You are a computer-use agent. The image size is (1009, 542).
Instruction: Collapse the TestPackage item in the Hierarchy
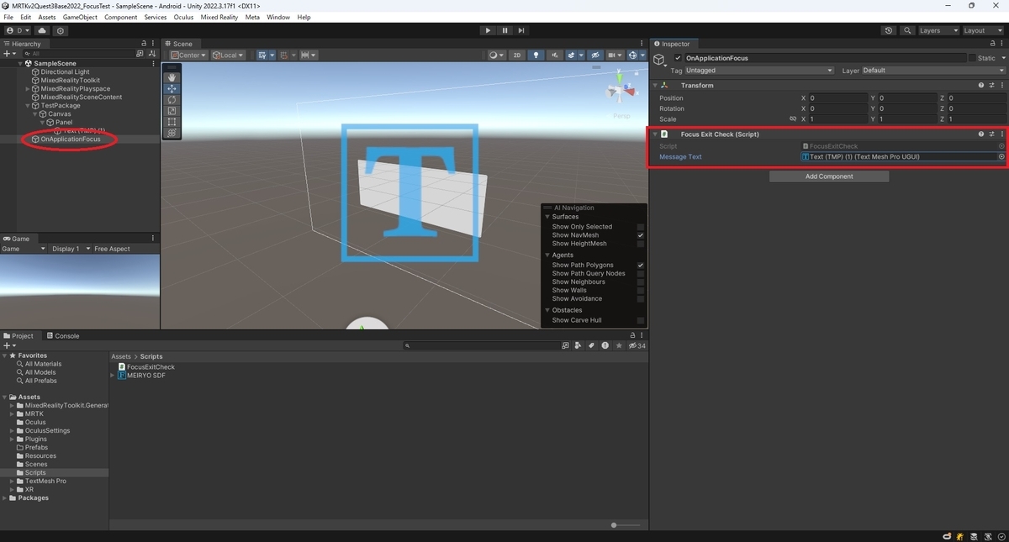(x=28, y=106)
